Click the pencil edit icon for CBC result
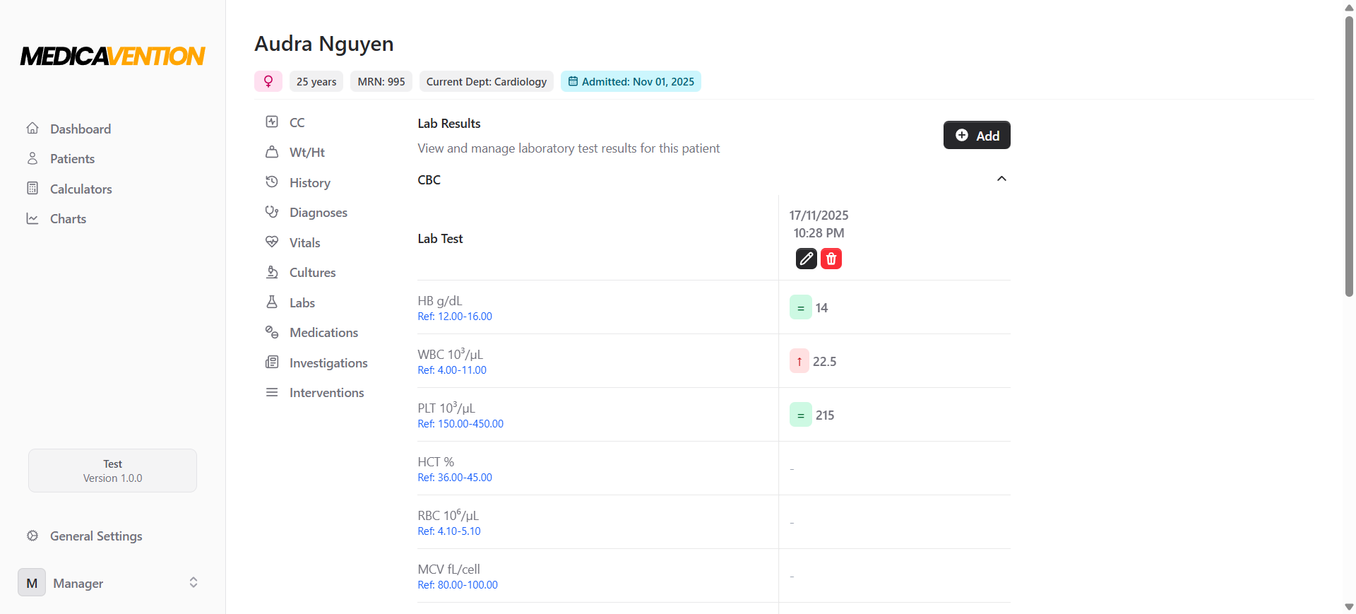The height and width of the screenshot is (614, 1356). (x=806, y=259)
